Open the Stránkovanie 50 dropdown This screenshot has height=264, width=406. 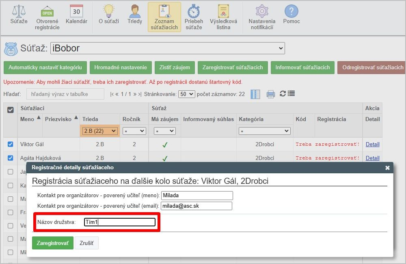[186, 94]
